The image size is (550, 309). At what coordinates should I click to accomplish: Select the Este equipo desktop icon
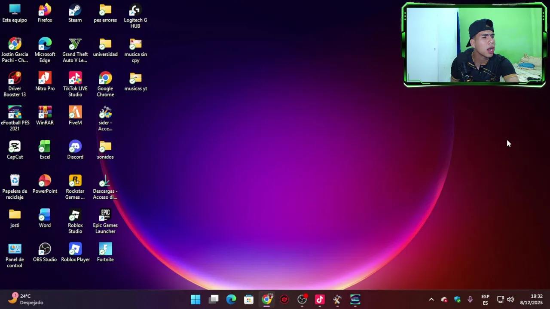click(x=15, y=14)
